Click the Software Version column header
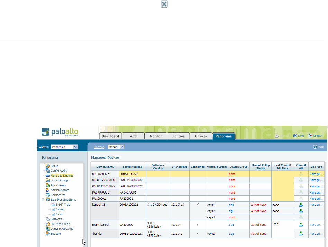 158,167
